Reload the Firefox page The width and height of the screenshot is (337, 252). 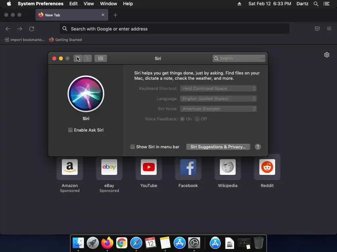pyautogui.click(x=32, y=29)
